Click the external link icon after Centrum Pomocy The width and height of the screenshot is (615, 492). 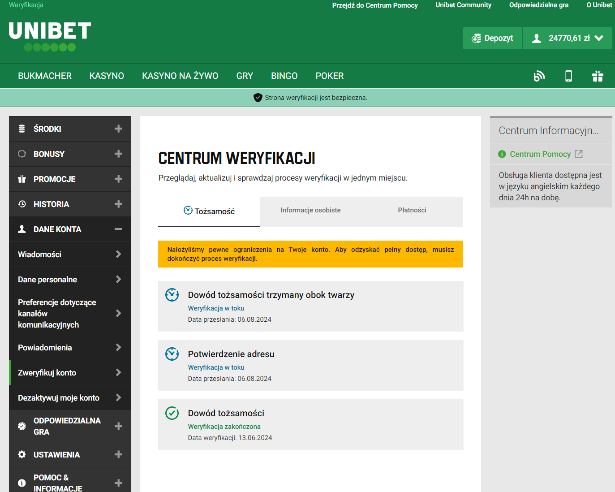(579, 154)
